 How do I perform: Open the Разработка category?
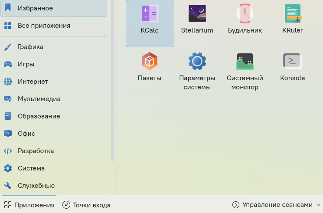(x=54, y=151)
